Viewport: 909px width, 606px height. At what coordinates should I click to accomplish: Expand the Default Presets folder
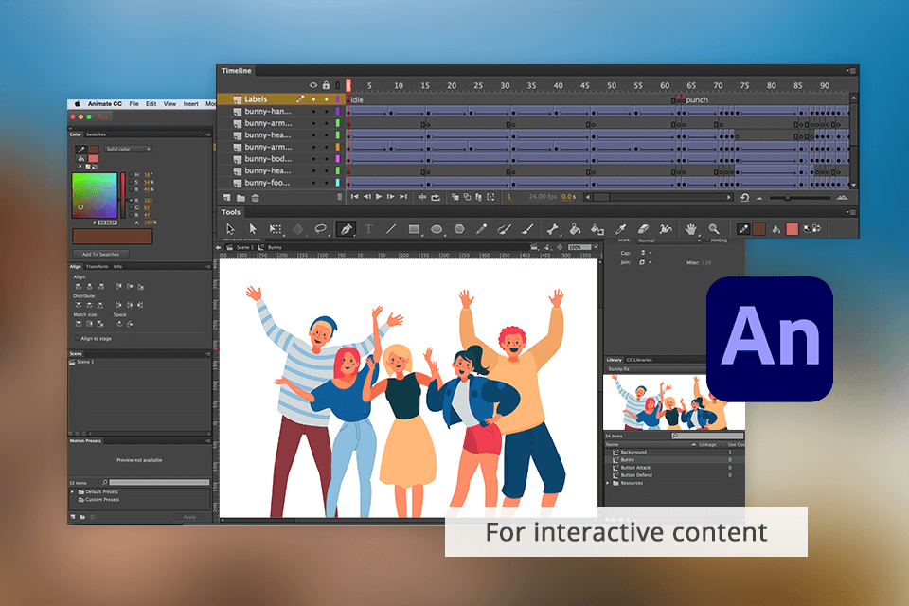pyautogui.click(x=73, y=491)
